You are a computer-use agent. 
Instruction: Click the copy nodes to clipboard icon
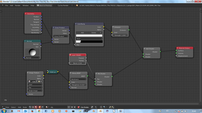(110, 107)
